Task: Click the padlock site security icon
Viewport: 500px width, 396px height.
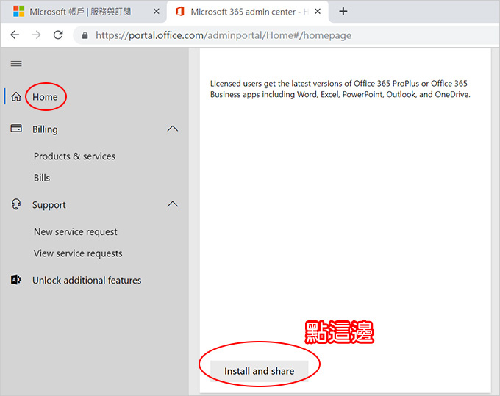Action: (85, 35)
